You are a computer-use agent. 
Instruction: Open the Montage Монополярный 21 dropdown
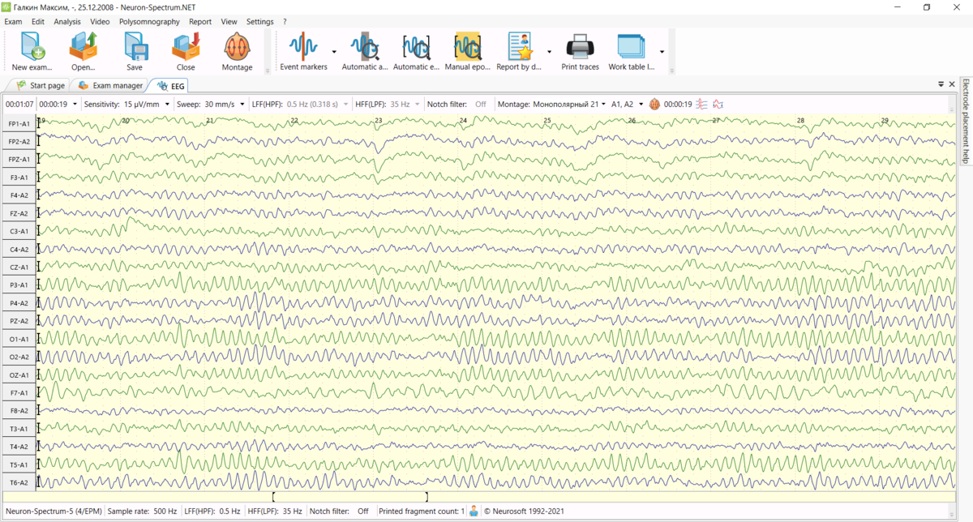[x=603, y=104]
